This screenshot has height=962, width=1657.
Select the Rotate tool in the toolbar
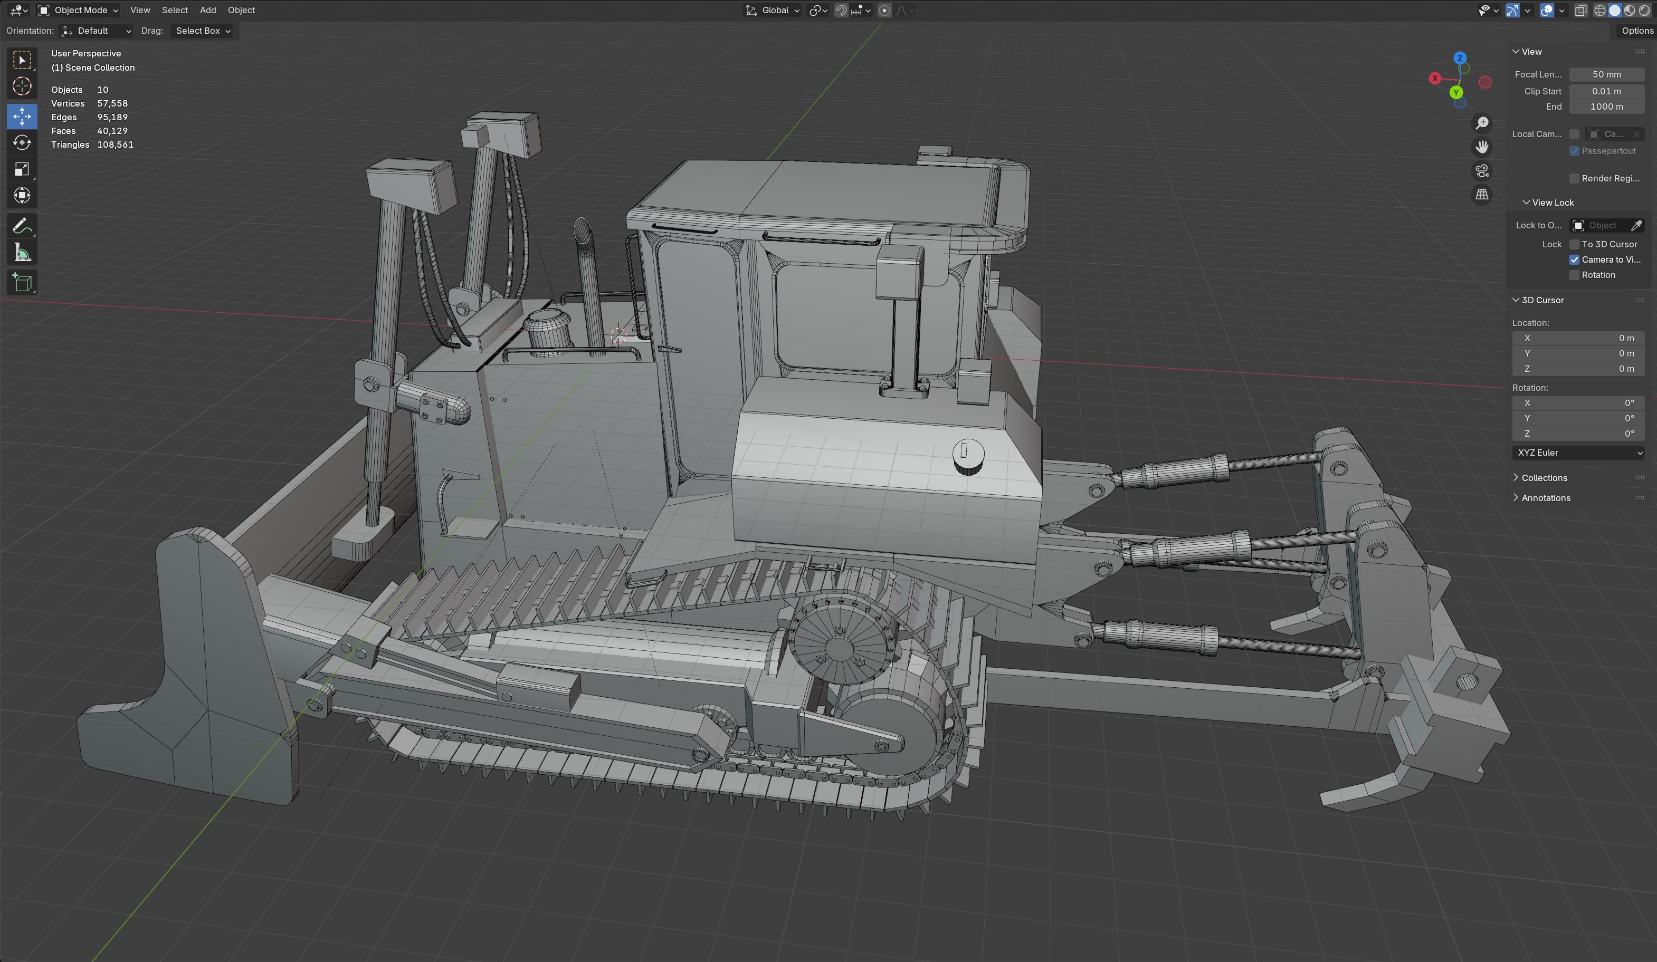coord(22,142)
